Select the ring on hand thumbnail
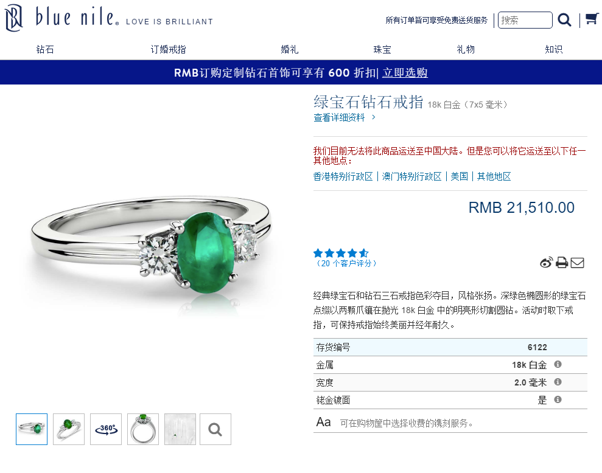This screenshot has height=473, width=602. tap(180, 429)
